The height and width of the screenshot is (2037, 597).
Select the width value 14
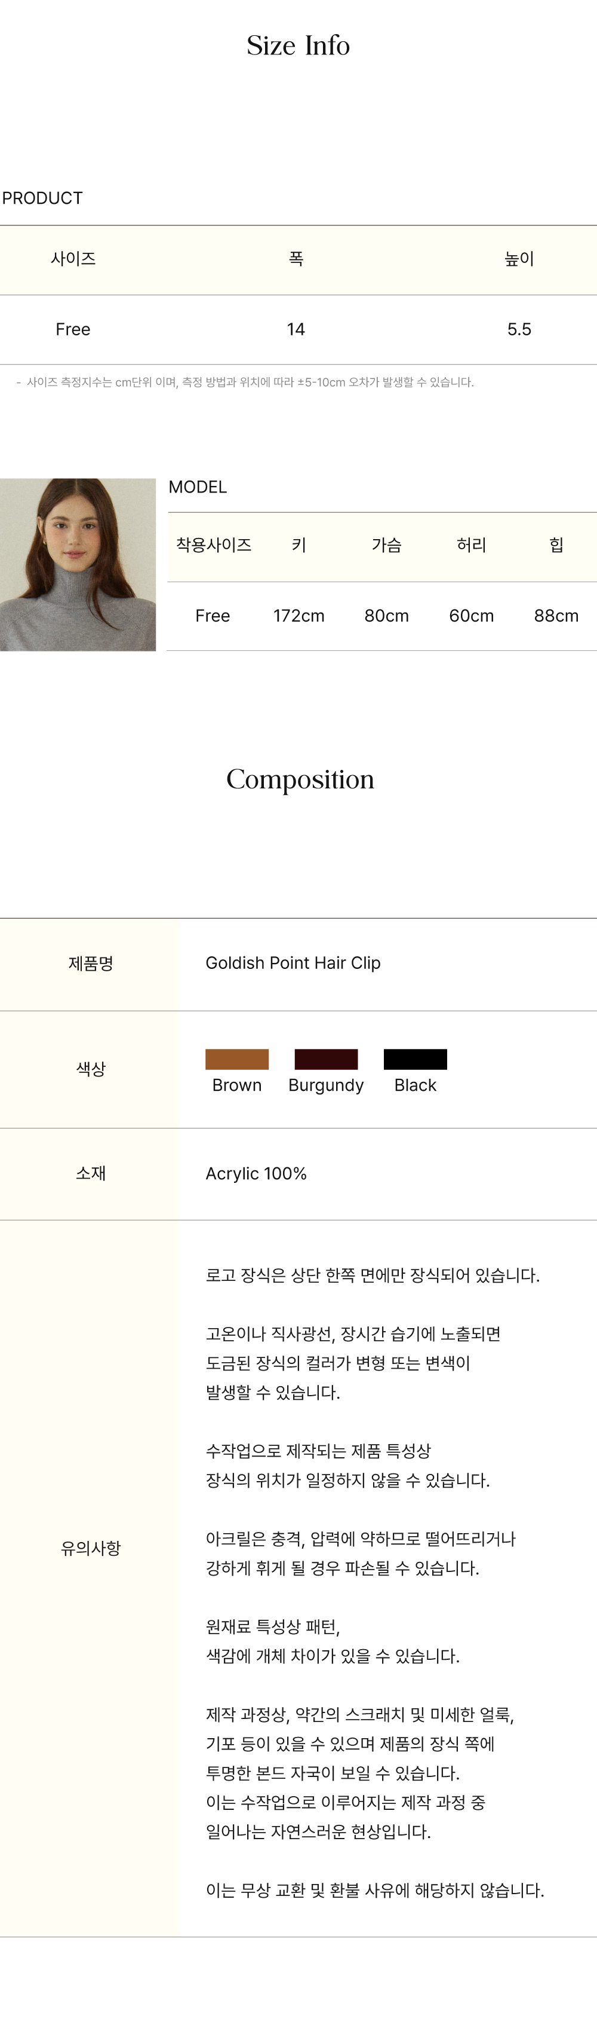[296, 330]
